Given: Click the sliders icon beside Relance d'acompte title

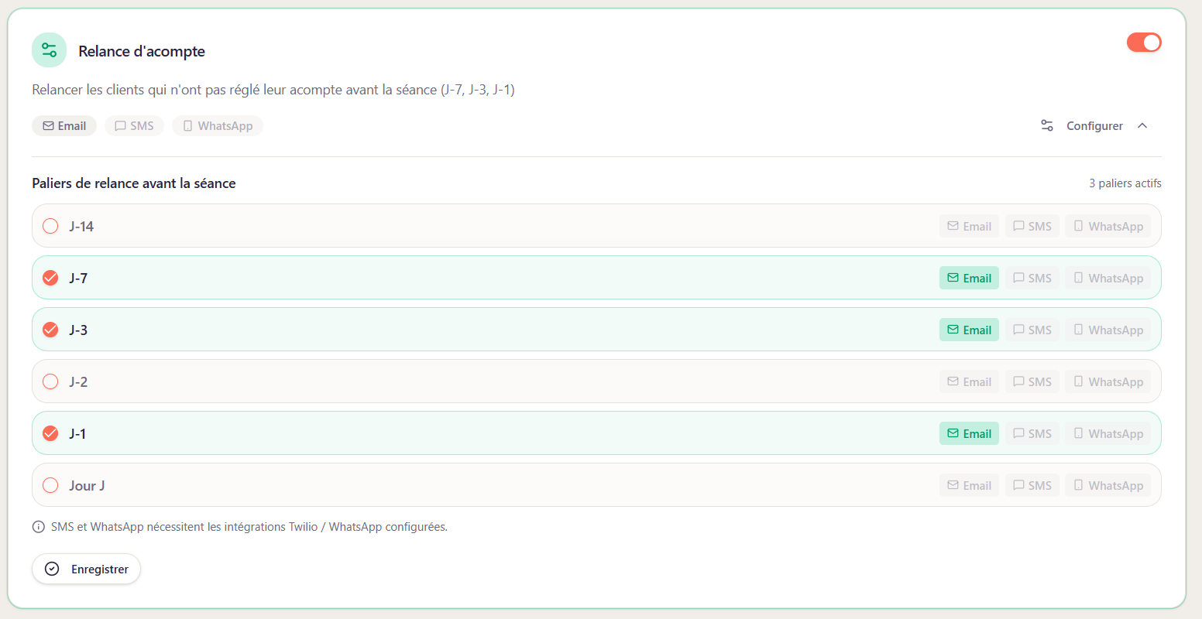Looking at the screenshot, I should click(49, 50).
